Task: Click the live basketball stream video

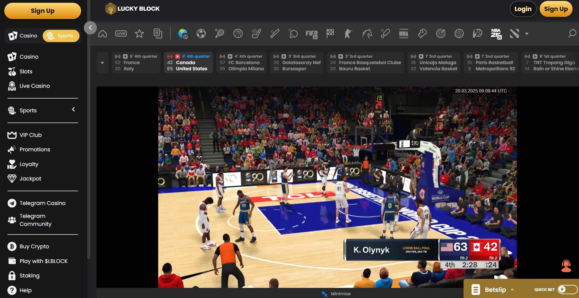Action: (x=337, y=187)
